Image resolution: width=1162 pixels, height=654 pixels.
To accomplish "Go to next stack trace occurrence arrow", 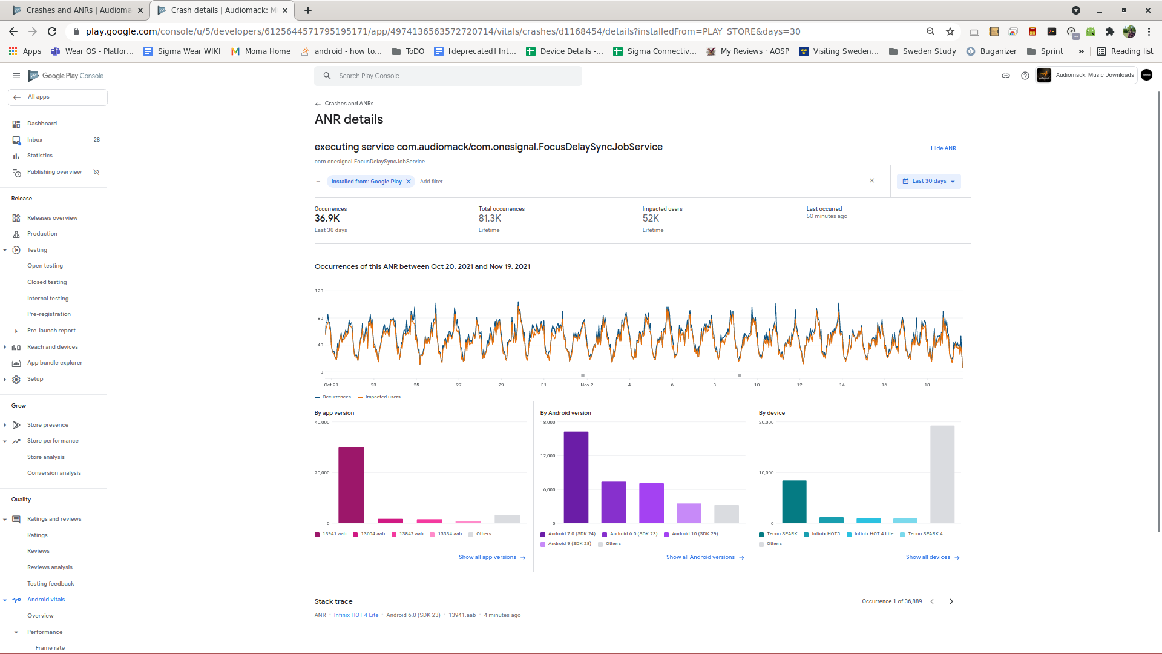I will (951, 601).
